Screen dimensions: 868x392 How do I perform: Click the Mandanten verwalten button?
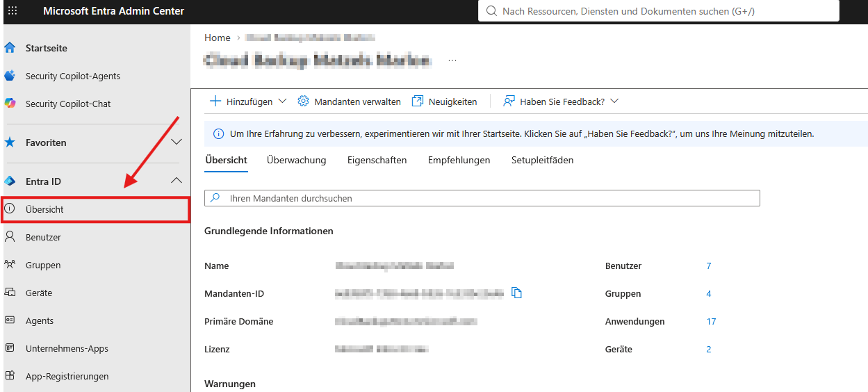350,101
